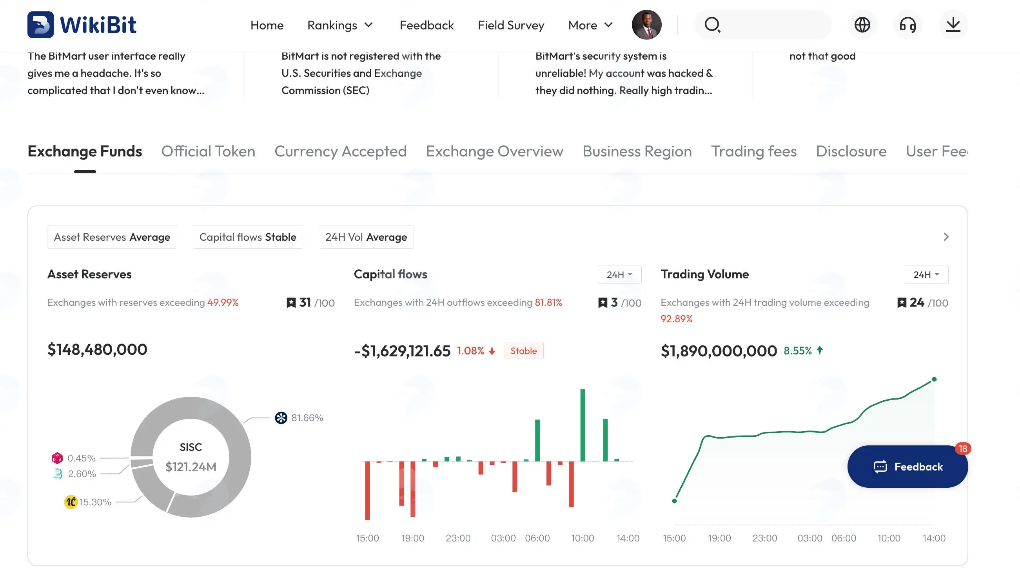
Task: Click the globe language icon
Action: [x=862, y=25]
